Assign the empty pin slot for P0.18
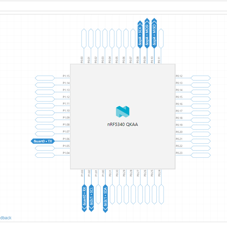This screenshot has height=227, width=227. [201, 120]
